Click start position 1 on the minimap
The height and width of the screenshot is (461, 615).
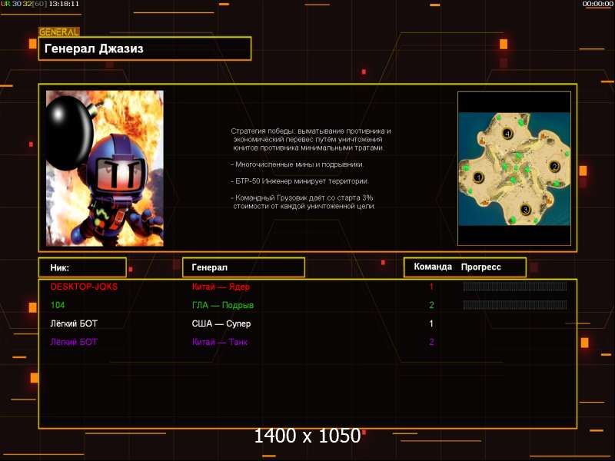pos(478,177)
